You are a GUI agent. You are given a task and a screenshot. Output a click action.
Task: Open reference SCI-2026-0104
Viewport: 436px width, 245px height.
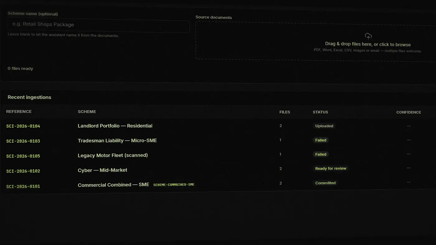pyautogui.click(x=23, y=126)
